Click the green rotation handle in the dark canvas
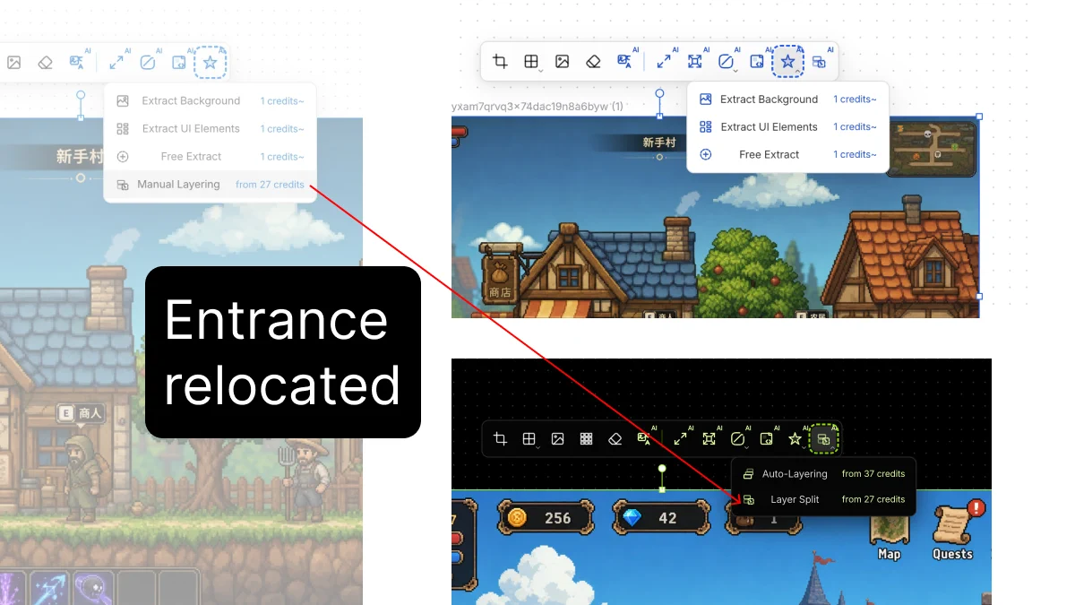 [662, 468]
